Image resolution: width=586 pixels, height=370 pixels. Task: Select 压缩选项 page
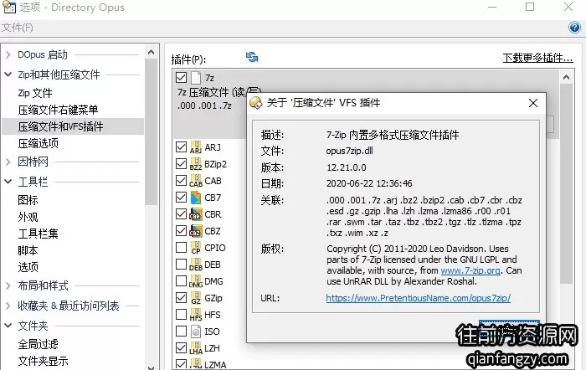click(x=39, y=143)
